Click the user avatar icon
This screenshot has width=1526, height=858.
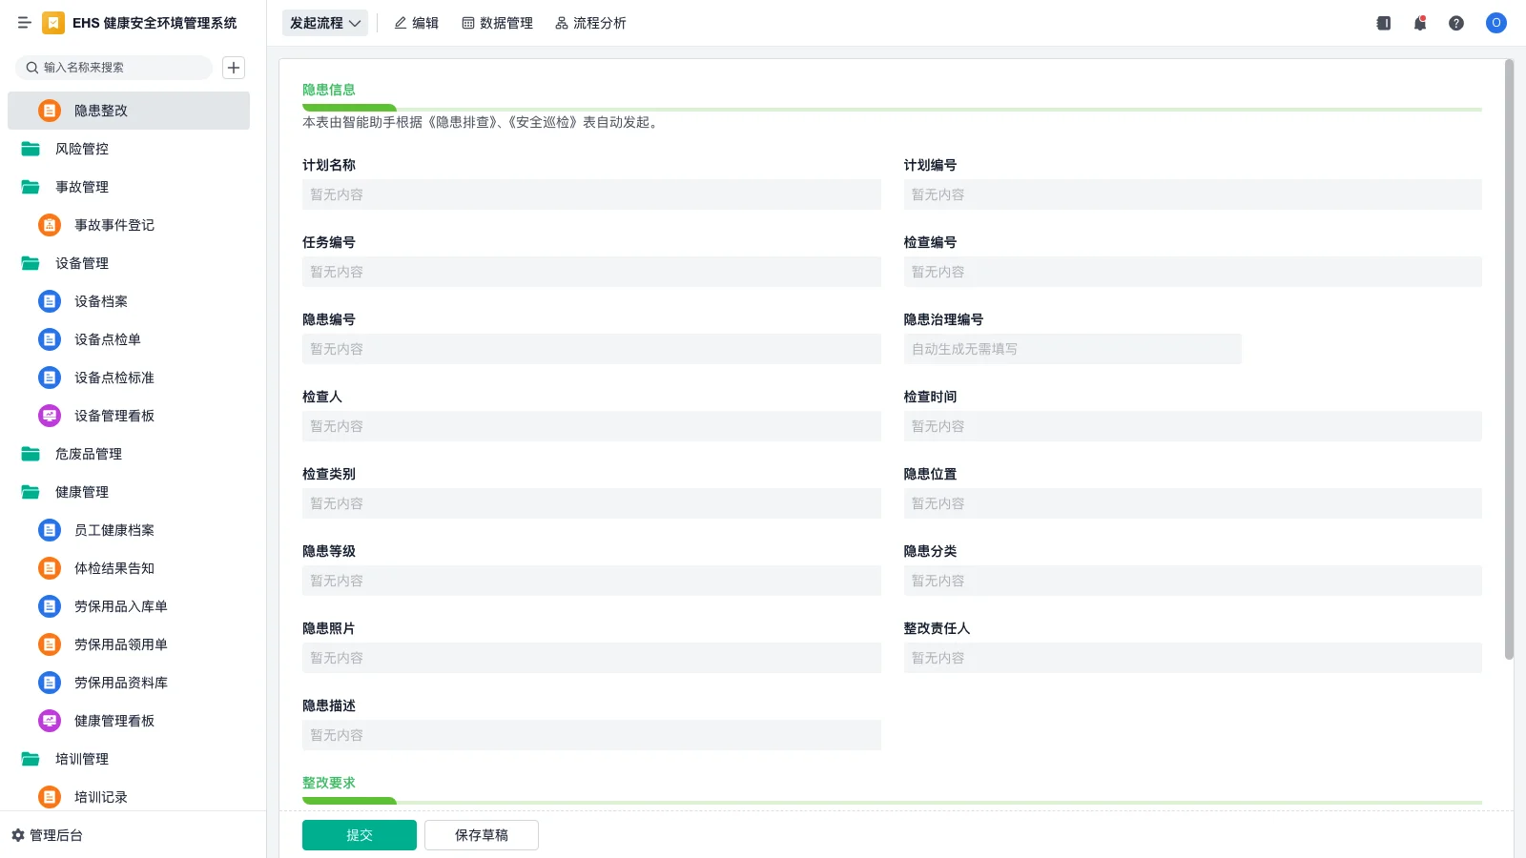click(x=1496, y=23)
